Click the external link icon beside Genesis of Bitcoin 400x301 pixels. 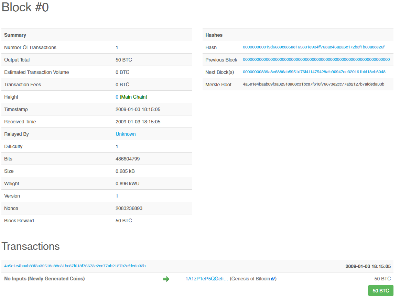273,279
